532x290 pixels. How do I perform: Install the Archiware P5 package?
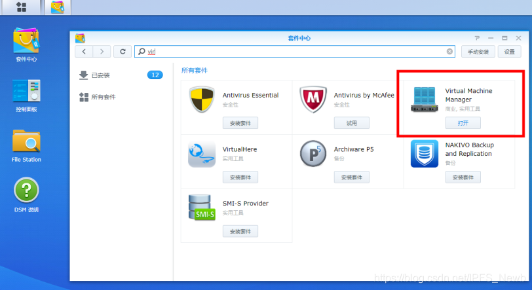coord(351,177)
